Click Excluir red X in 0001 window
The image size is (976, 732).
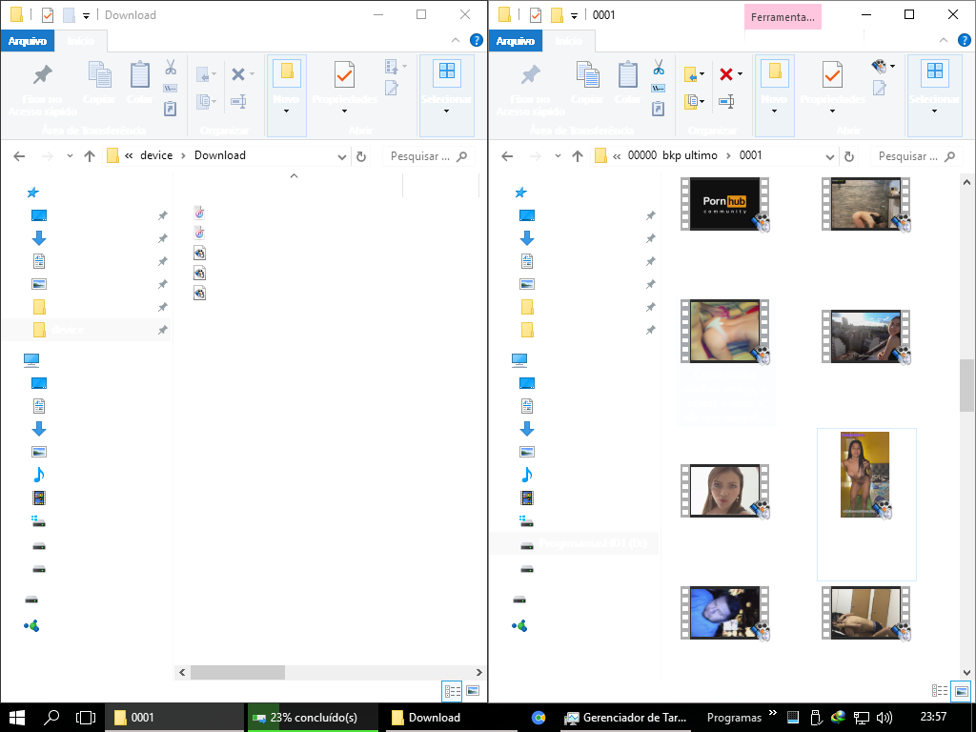[x=726, y=74]
